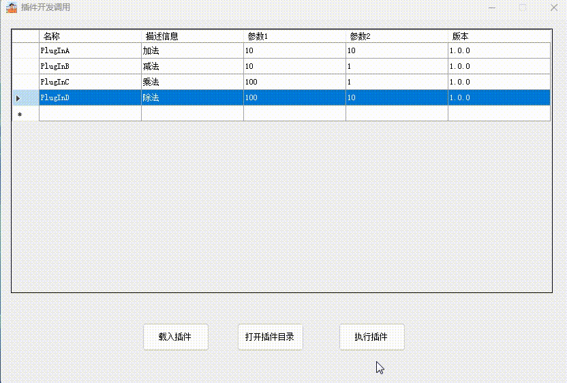Select the 加法 description cell
The height and width of the screenshot is (383, 567).
[x=192, y=51]
